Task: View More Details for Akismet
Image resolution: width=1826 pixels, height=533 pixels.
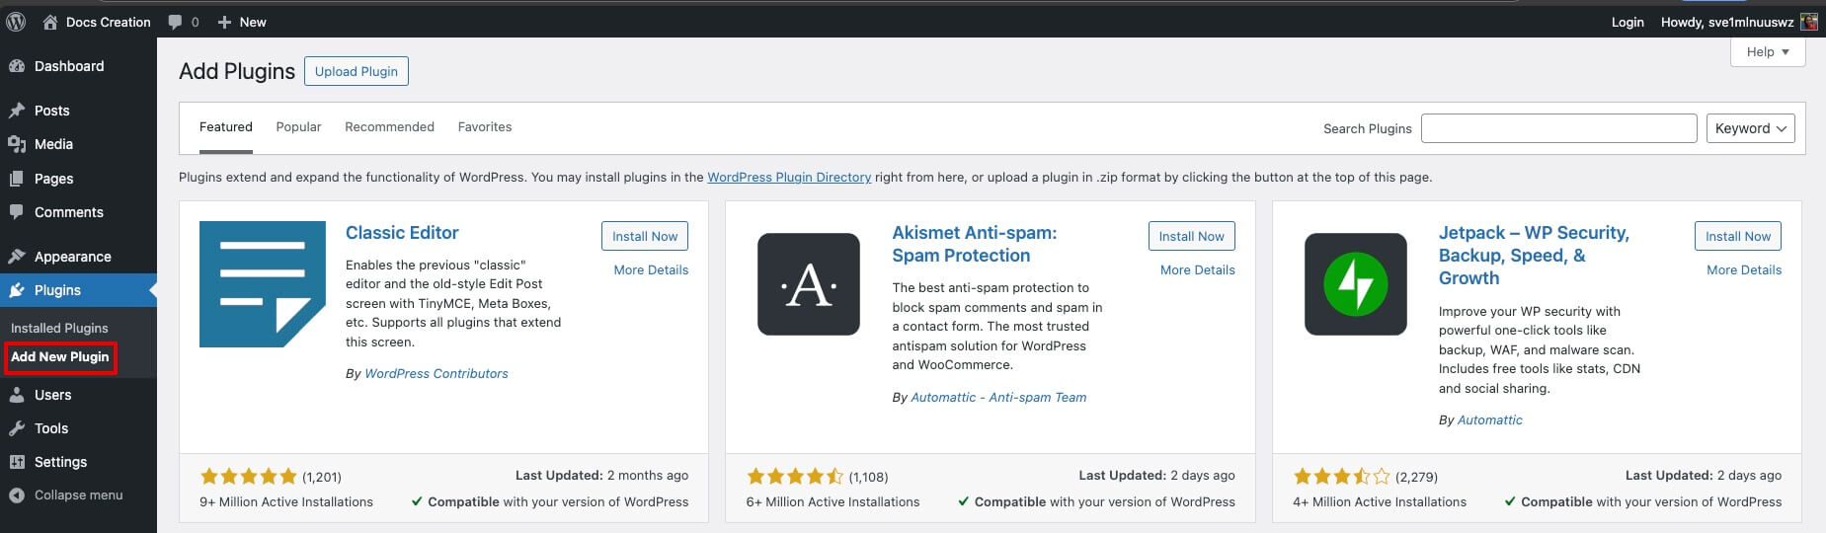Action: tap(1197, 269)
